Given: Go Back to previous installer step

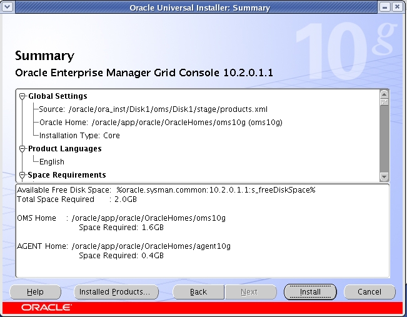Looking at the screenshot, I should [198, 292].
